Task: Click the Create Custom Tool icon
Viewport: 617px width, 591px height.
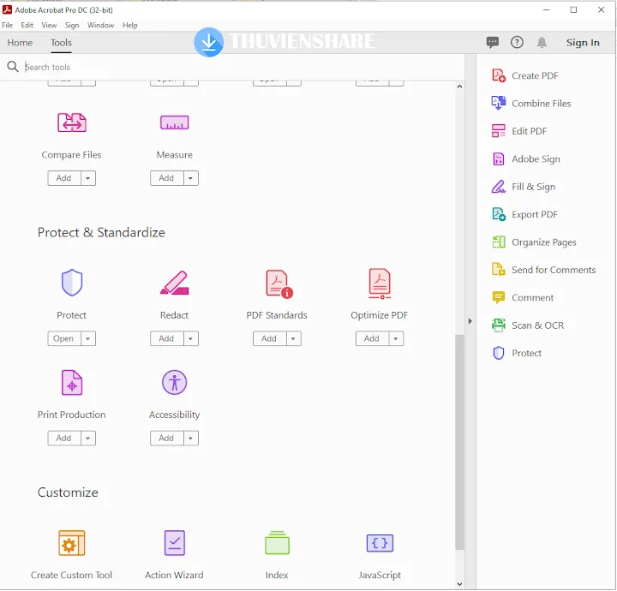Action: (x=72, y=543)
